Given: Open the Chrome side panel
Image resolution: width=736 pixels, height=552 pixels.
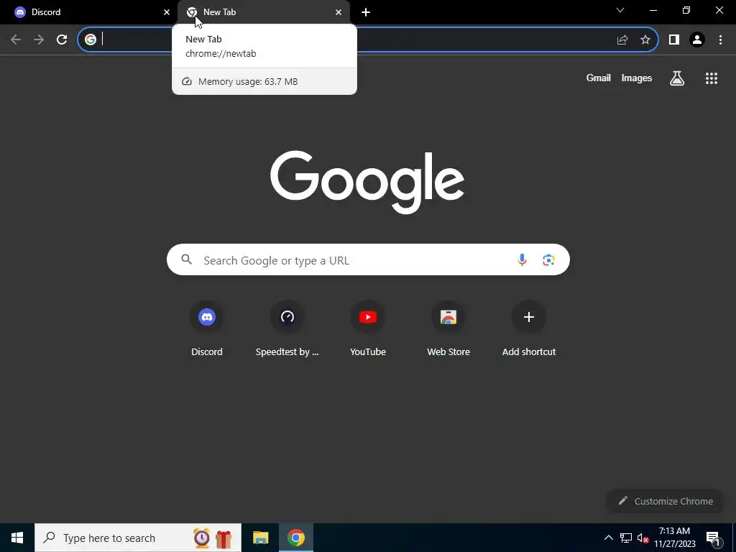Looking at the screenshot, I should click(x=674, y=40).
